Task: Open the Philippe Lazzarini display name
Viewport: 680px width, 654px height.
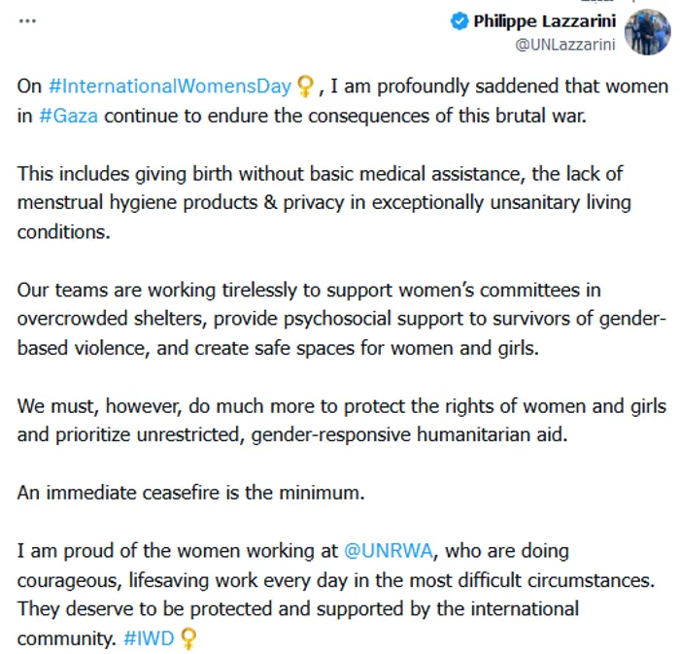Action: 545,20
